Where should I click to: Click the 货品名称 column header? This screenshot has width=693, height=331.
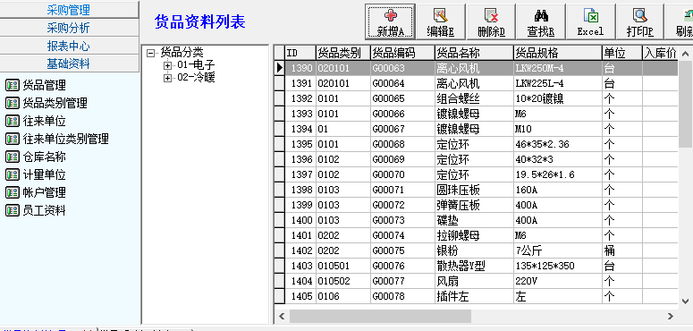pyautogui.click(x=474, y=53)
